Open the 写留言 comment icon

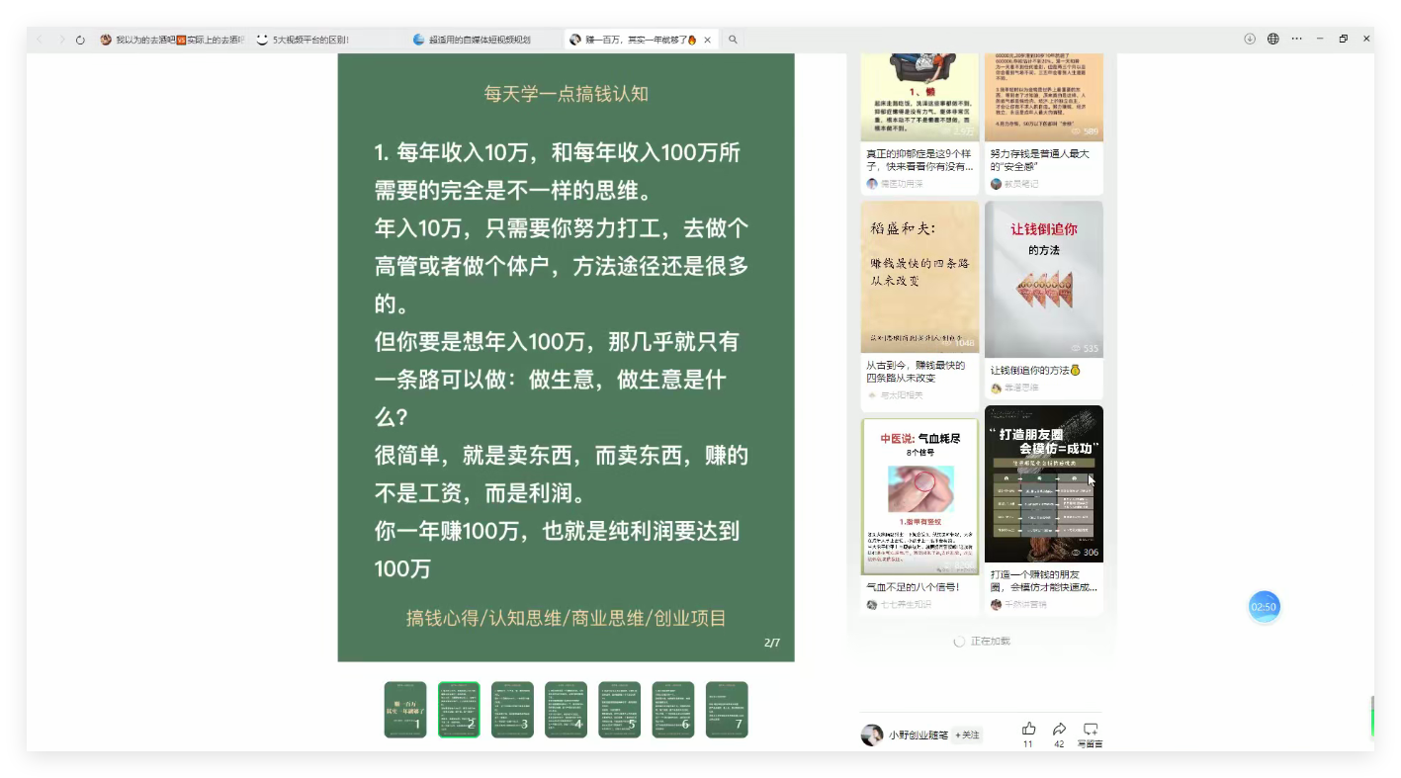coord(1091,729)
